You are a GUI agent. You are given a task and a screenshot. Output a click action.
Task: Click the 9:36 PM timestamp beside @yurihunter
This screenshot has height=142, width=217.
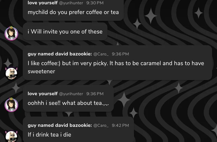coord(95,94)
